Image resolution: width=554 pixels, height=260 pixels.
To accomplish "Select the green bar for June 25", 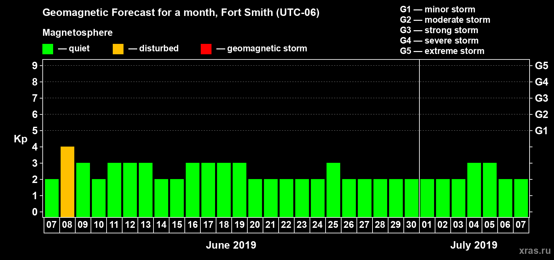I will (333, 190).
